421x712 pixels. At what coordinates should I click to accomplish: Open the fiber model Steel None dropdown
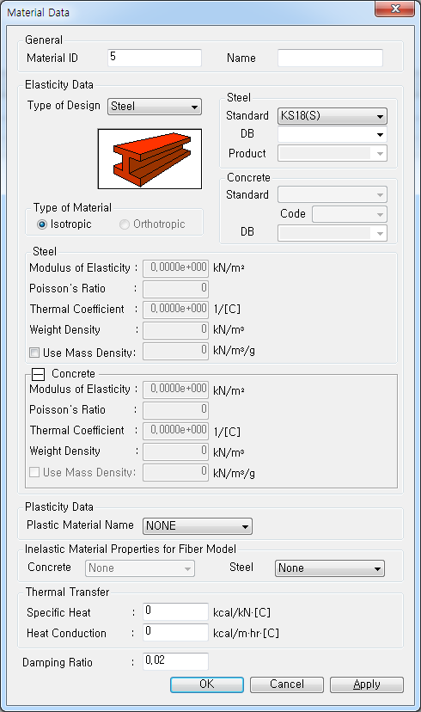click(x=330, y=568)
